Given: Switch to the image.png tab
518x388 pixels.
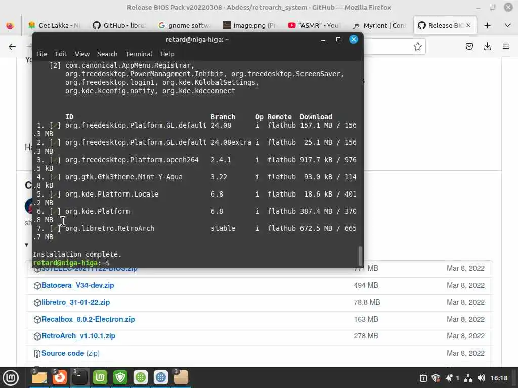Looking at the screenshot, I should click(x=249, y=25).
